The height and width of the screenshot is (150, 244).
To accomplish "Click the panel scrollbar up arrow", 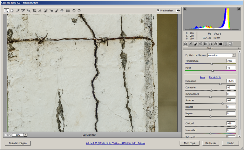I will (x=240, y=52).
